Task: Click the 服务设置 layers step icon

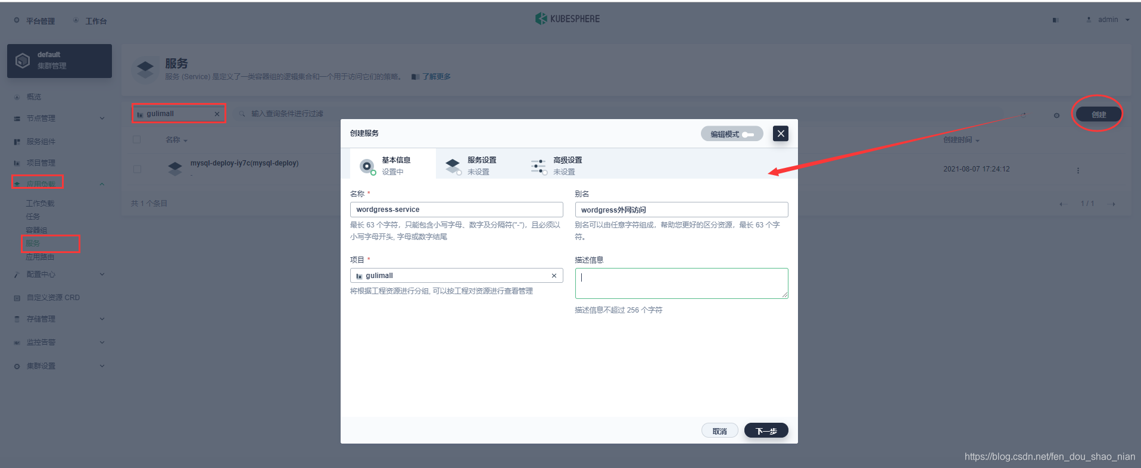Action: [x=453, y=166]
